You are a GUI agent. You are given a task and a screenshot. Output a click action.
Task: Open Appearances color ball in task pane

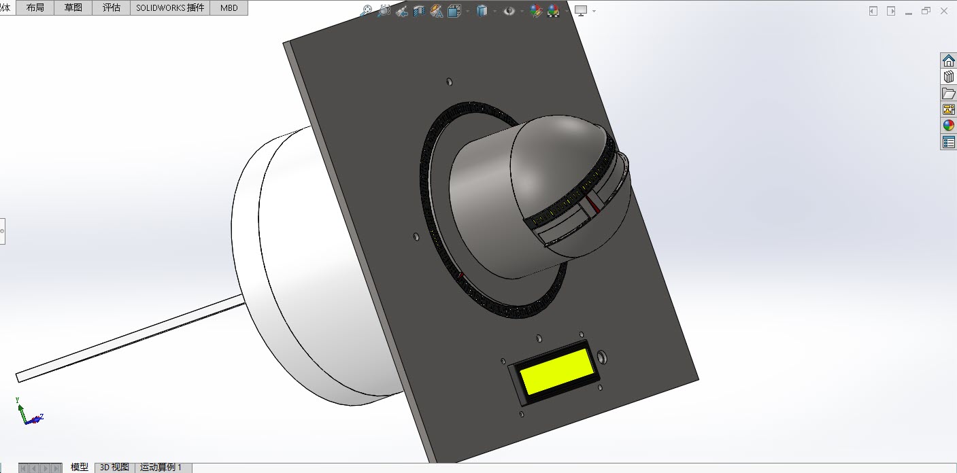tap(948, 126)
